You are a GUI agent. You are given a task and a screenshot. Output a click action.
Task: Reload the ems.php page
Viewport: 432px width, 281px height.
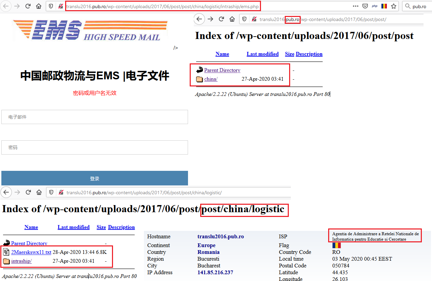(x=28, y=6)
